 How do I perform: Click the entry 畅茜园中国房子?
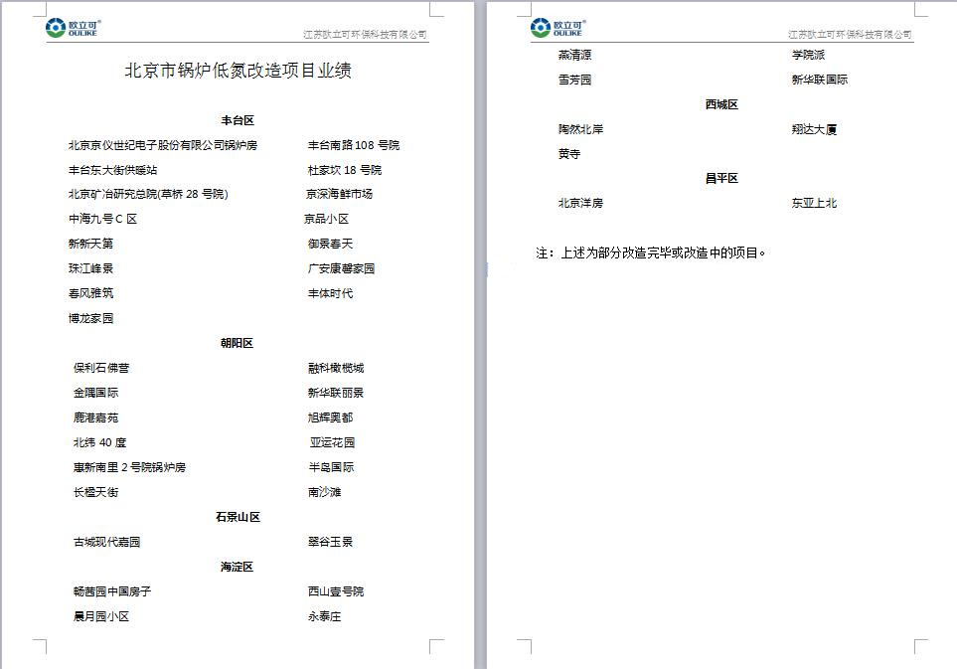110,591
